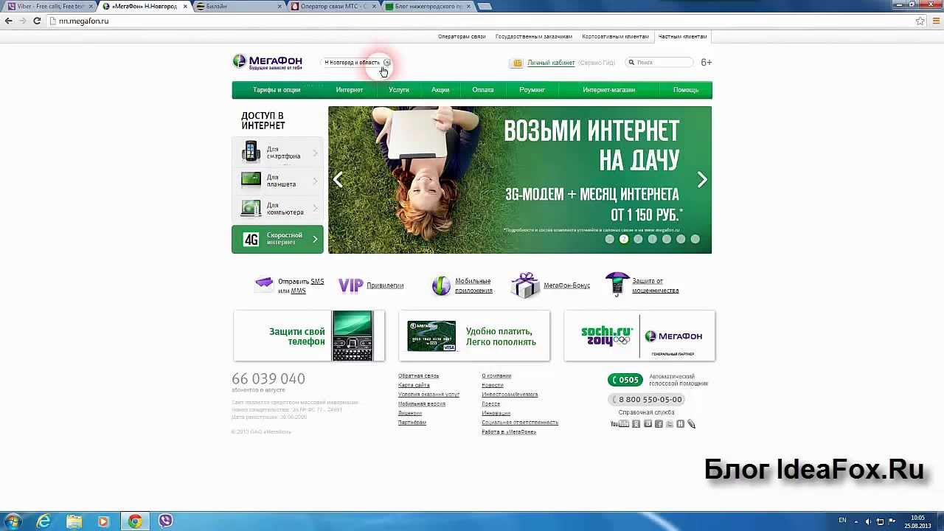The image size is (944, 531).
Task: Open the Услуги menu
Action: (399, 90)
